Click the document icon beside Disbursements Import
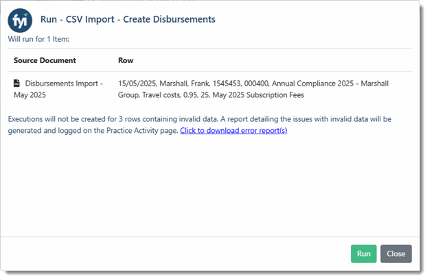The height and width of the screenshot is (276, 425). (16, 84)
